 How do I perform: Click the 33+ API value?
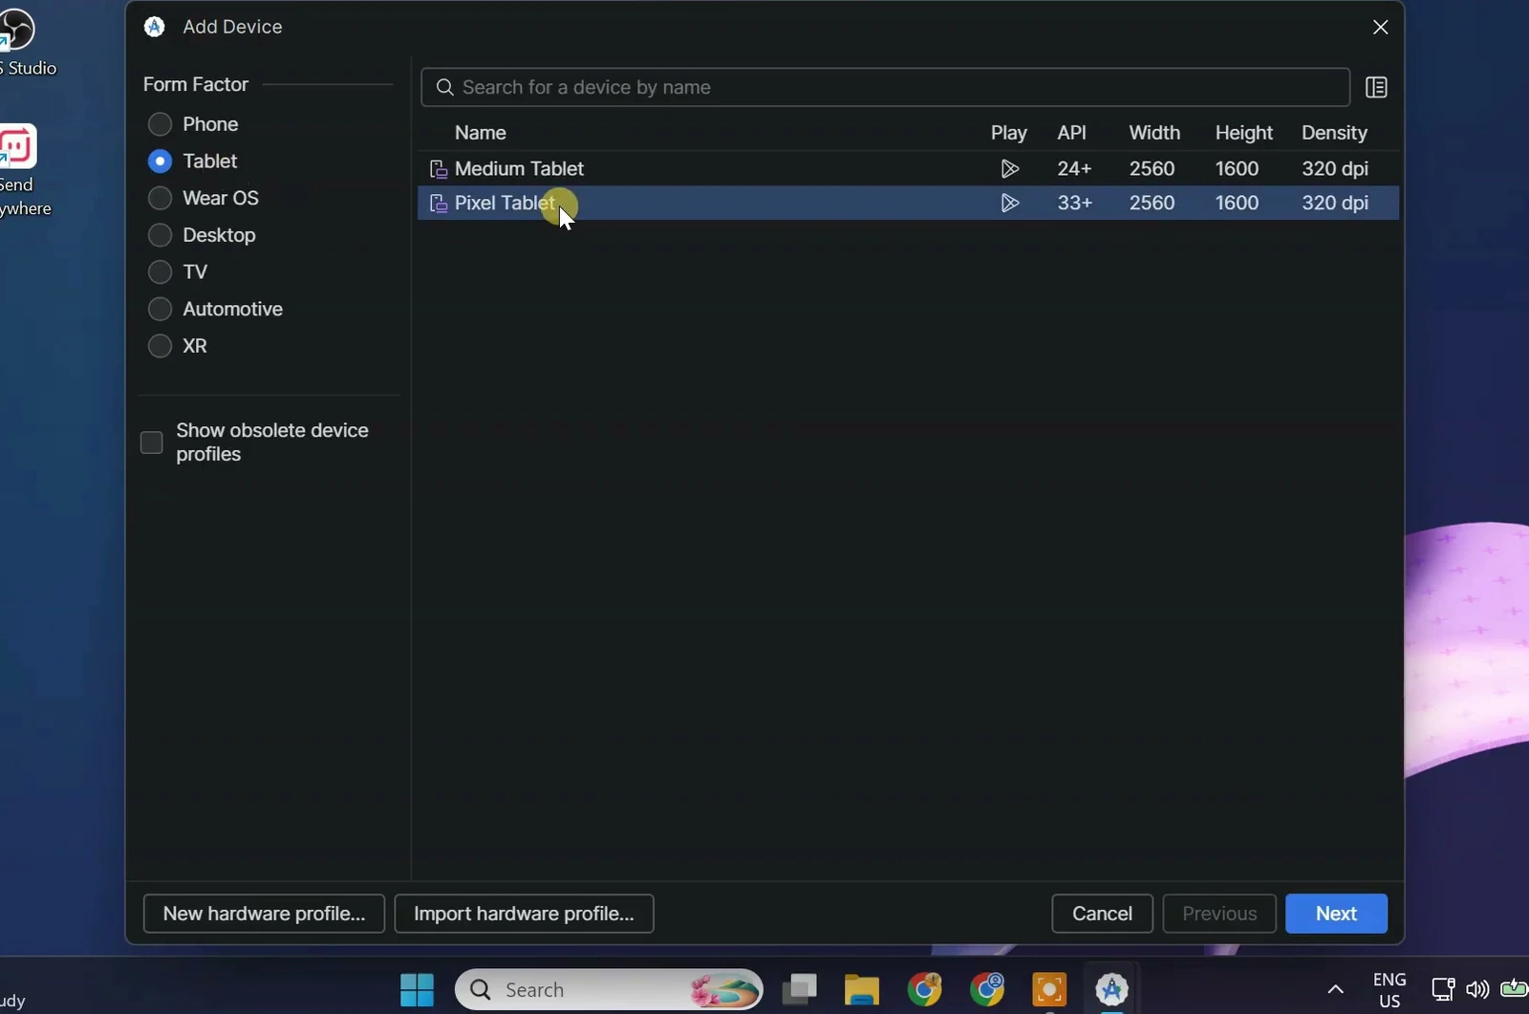1074,203
